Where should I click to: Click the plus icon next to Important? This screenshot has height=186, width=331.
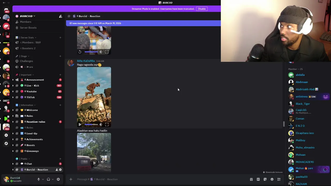[60, 75]
